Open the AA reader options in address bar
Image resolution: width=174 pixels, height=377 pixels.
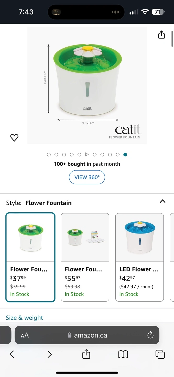(x=25, y=335)
